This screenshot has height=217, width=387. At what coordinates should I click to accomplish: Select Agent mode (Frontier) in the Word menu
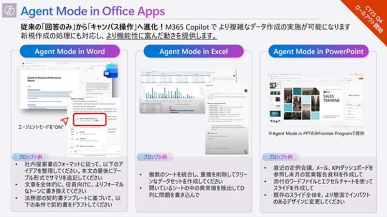(x=87, y=120)
